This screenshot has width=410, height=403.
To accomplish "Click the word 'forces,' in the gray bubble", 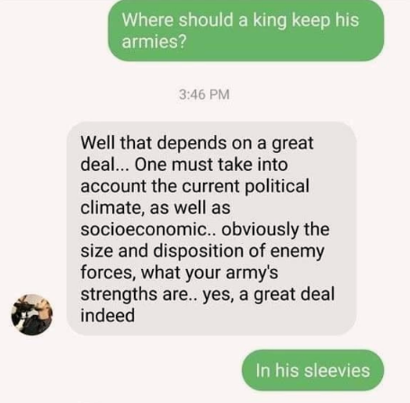I will (x=107, y=273).
